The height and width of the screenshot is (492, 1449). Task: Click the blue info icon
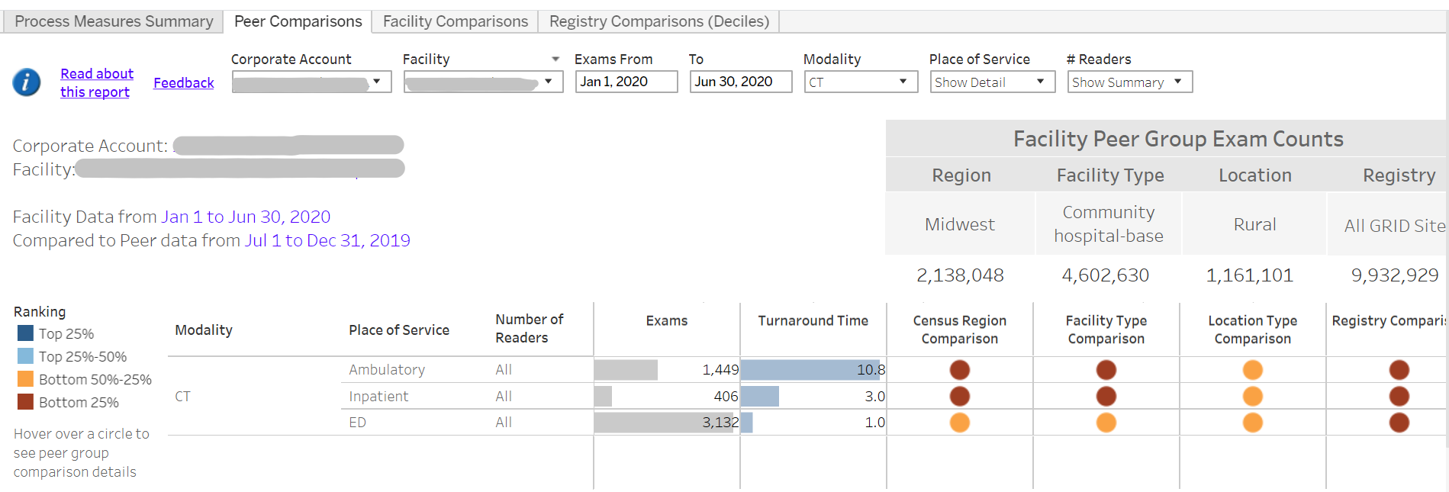[27, 82]
